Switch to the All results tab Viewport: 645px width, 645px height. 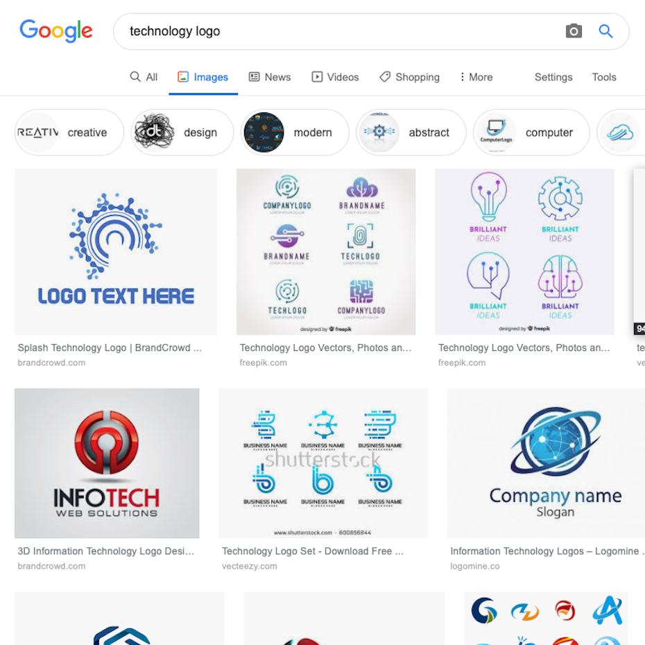pyautogui.click(x=144, y=77)
